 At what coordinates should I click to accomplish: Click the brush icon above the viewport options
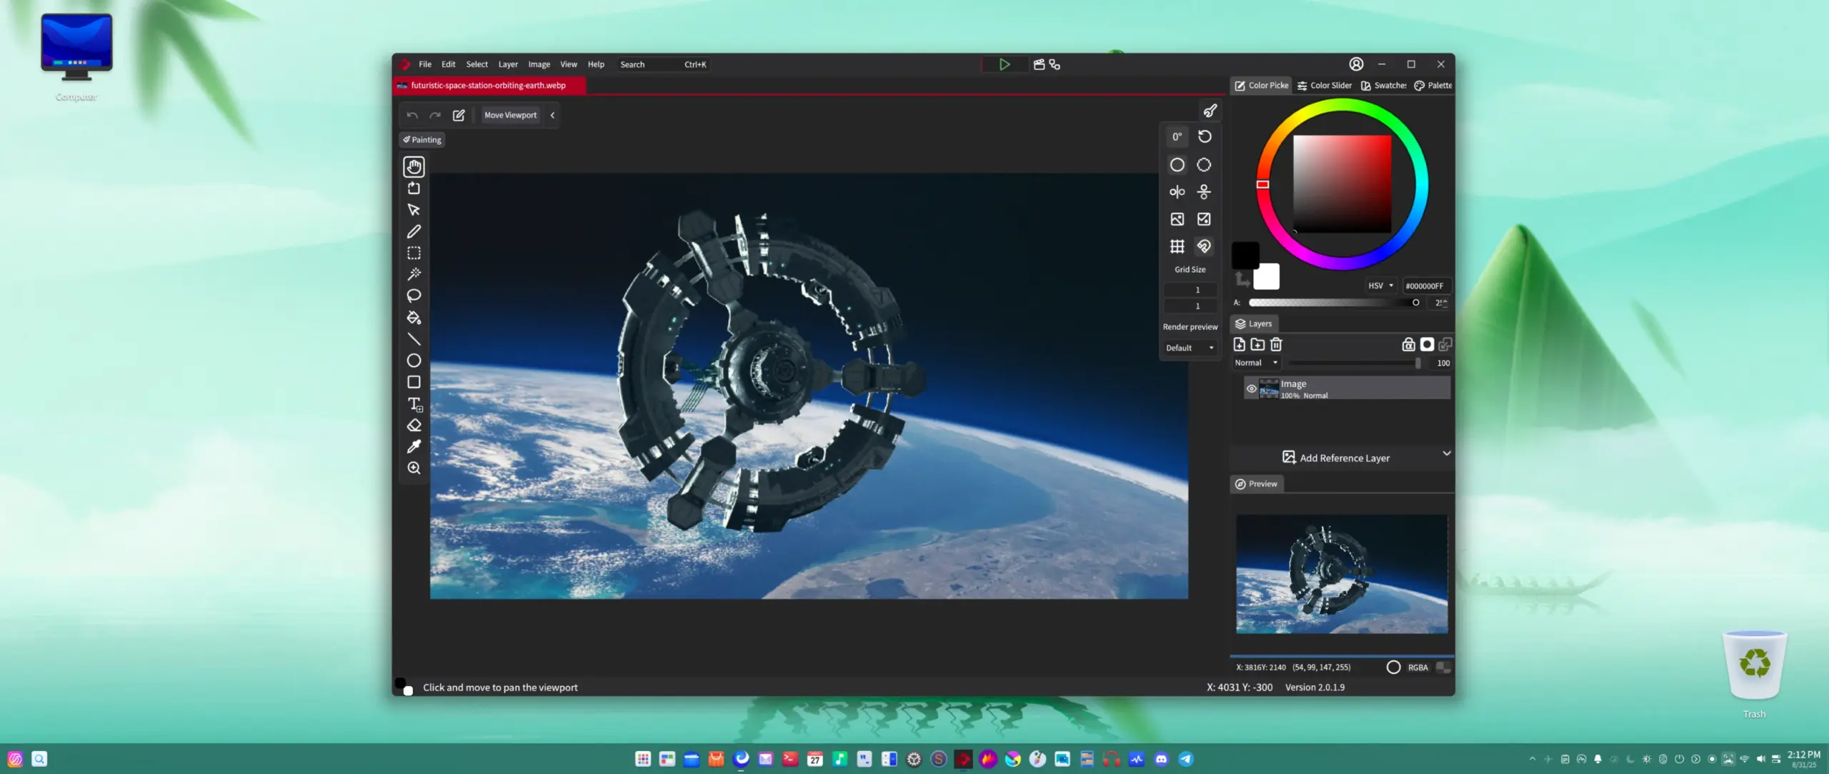click(1210, 111)
